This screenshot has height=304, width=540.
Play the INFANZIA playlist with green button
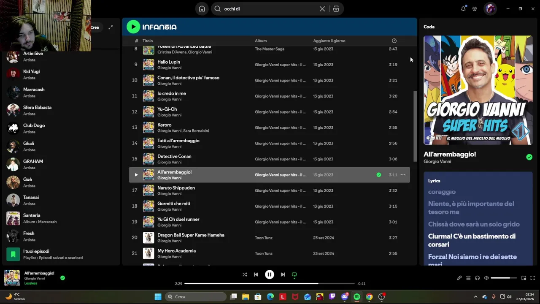click(133, 27)
